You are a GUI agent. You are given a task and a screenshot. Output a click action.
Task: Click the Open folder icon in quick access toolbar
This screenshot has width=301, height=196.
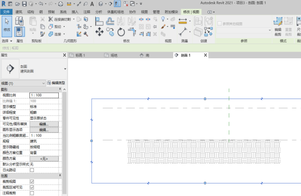click(x=17, y=4)
